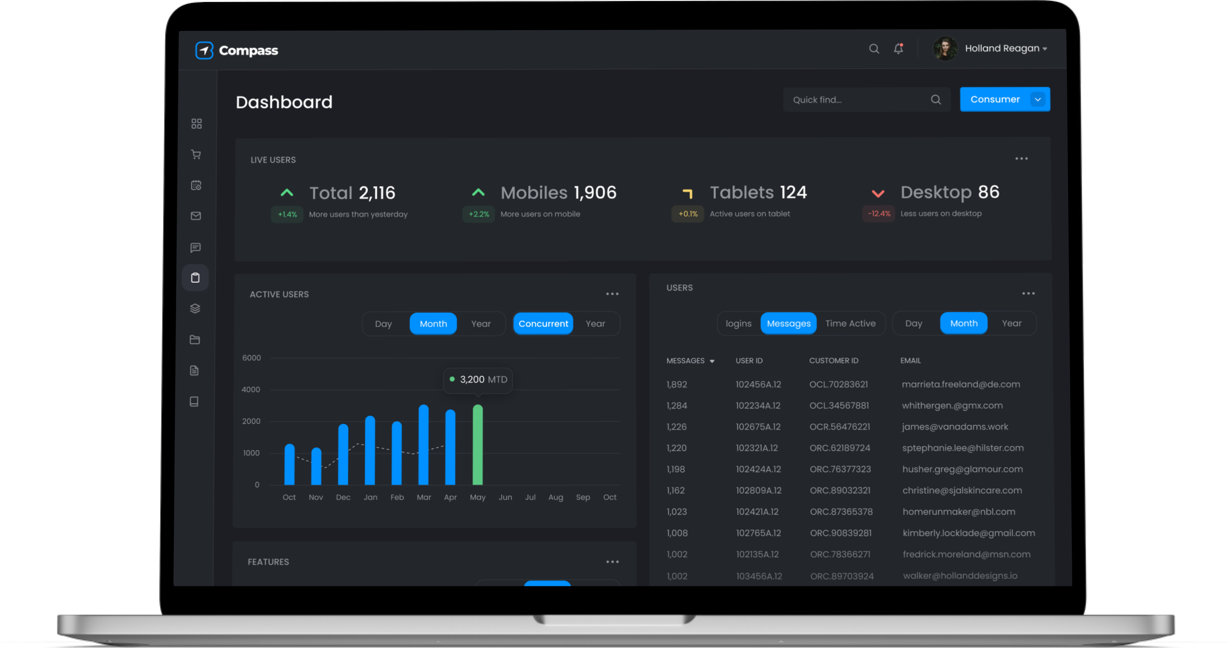Image resolution: width=1228 pixels, height=657 pixels.
Task: Expand the Consumer dropdown arrow
Action: pos(1038,100)
